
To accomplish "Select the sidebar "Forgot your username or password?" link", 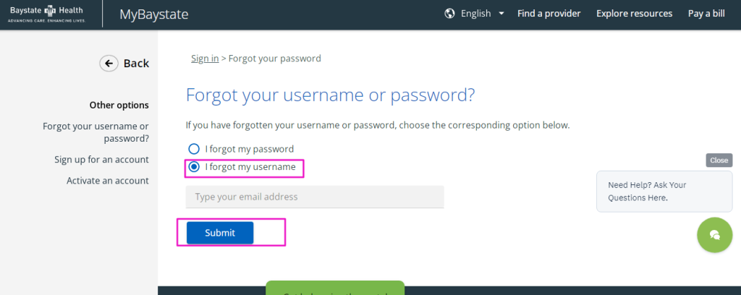I will click(x=96, y=132).
